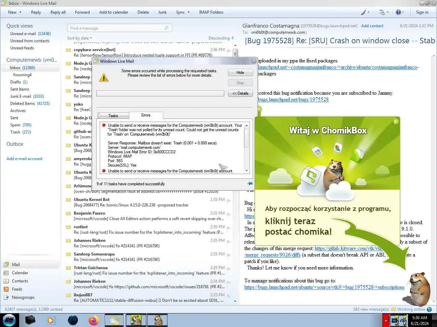Viewport: 437px width, 327px height.
Task: Open the Sync dropdown arrow
Action: pyautogui.click(x=188, y=12)
